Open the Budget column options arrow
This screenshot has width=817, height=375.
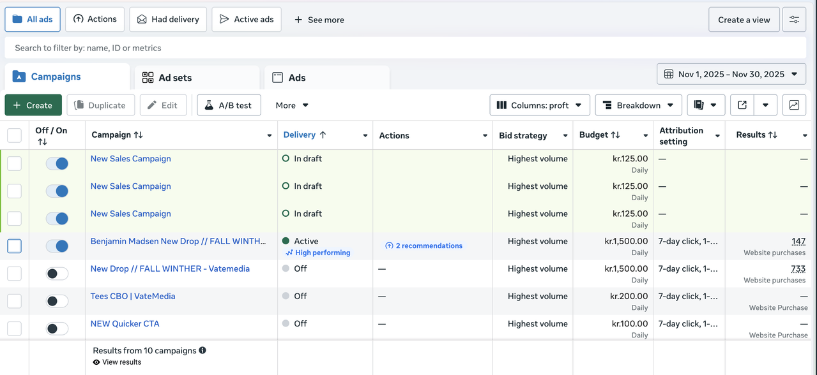646,135
